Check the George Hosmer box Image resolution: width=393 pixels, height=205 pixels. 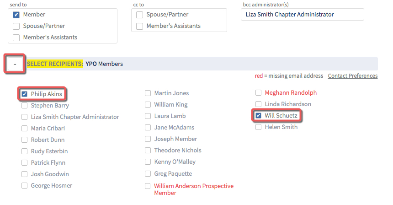(x=24, y=186)
